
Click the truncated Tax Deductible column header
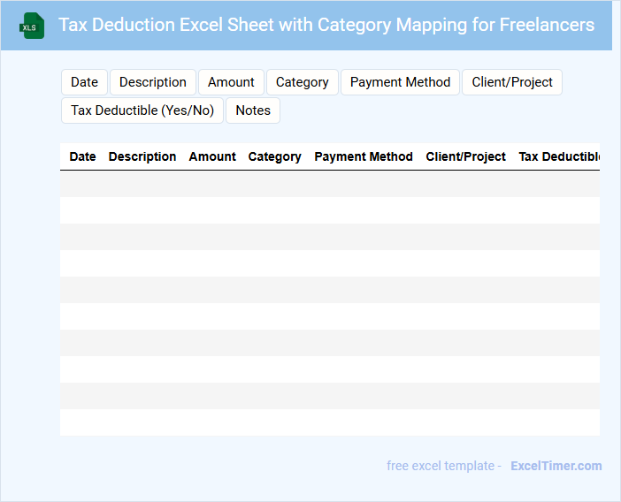(x=559, y=156)
